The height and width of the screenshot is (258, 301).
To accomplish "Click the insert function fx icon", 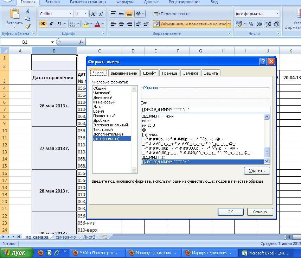I will pos(81,42).
